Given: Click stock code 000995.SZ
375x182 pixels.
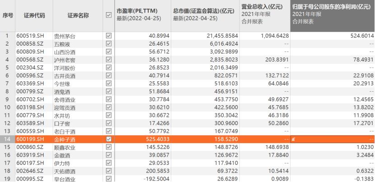Looking at the screenshot, I should click(x=30, y=179).
